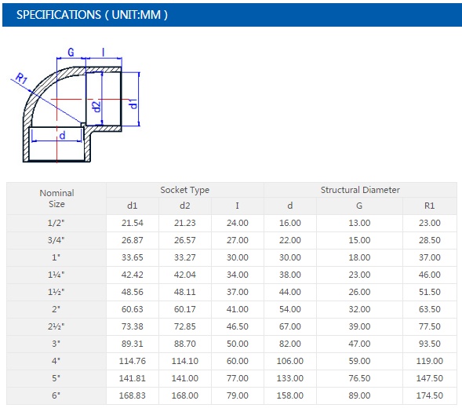Click the cell value 89.00
The height and width of the screenshot is (408, 462).
click(x=359, y=395)
